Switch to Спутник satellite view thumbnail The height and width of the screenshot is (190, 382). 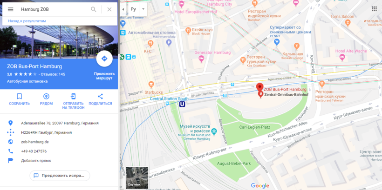tap(137, 177)
